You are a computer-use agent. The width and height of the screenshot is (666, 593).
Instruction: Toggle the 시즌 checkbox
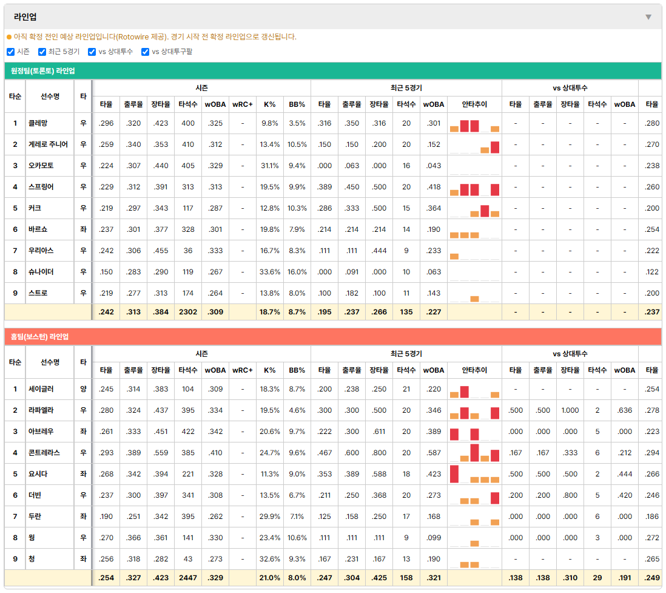pos(11,52)
